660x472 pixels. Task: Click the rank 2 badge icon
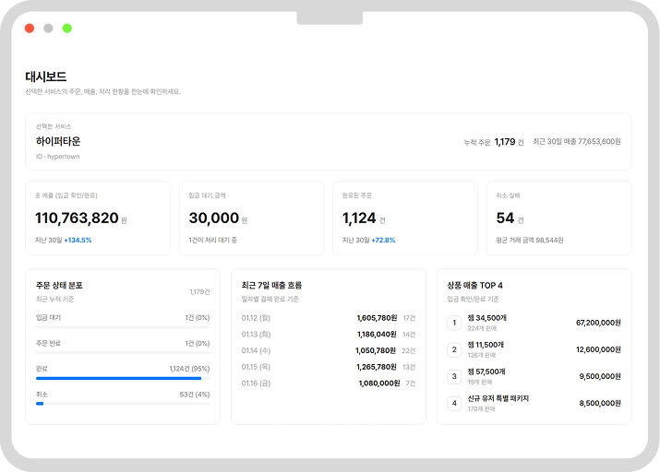pos(454,349)
